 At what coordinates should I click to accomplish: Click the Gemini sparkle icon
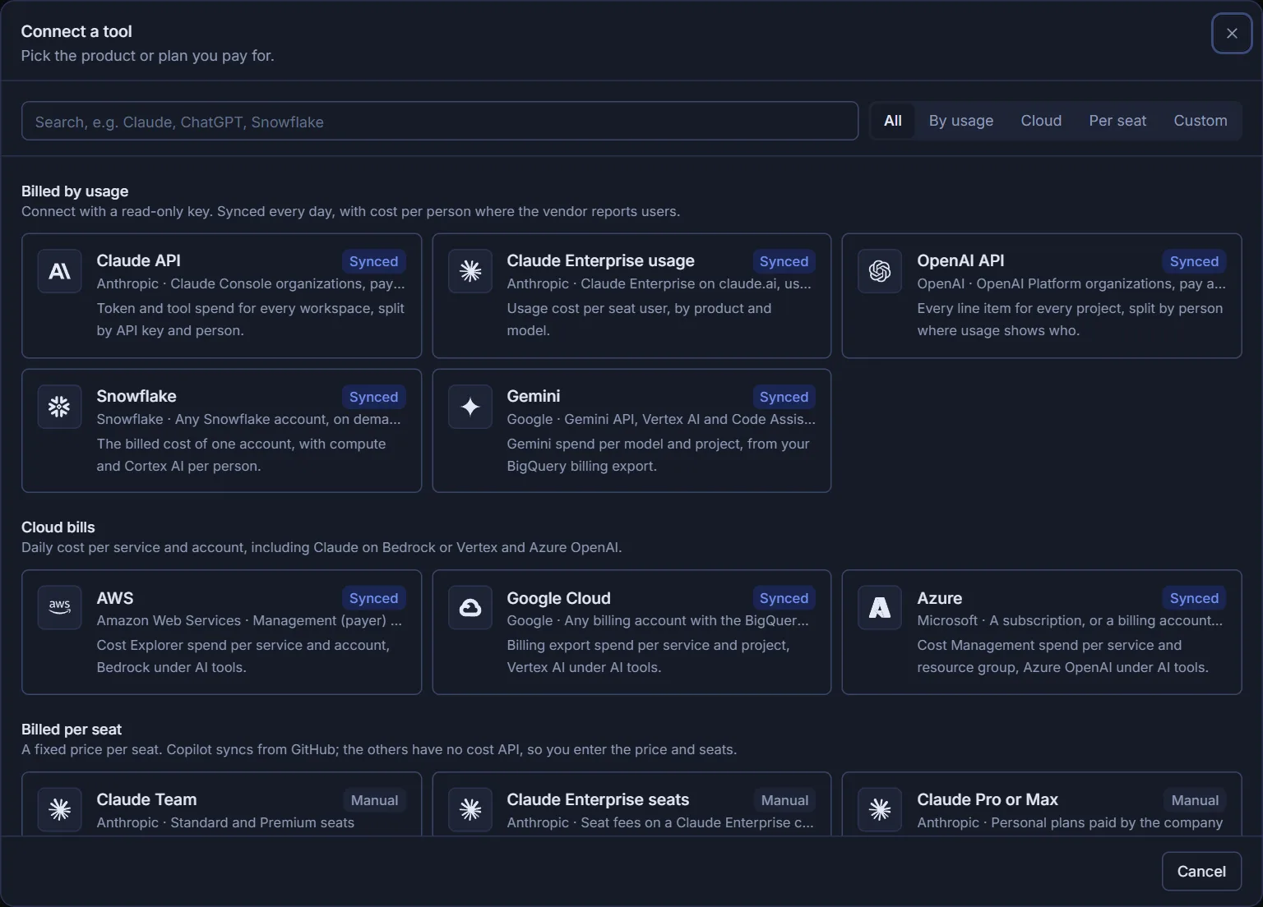(x=470, y=407)
